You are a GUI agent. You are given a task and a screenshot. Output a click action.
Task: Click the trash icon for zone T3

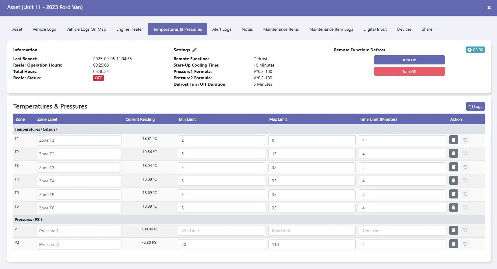click(453, 167)
